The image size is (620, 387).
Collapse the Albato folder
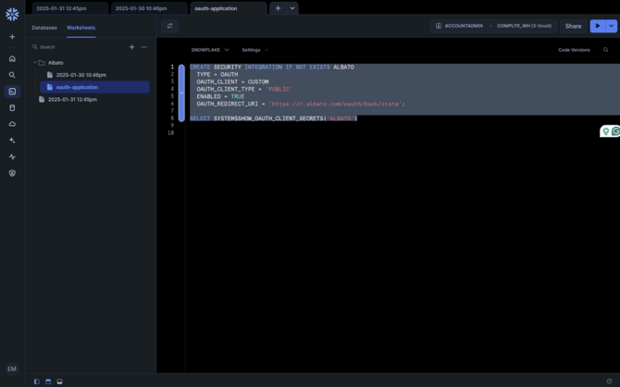click(x=35, y=63)
